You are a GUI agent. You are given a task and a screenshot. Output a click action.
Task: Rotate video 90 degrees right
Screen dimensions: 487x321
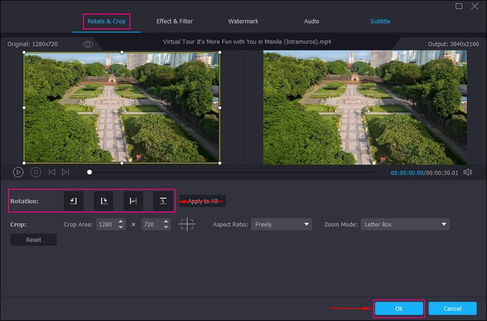(103, 201)
